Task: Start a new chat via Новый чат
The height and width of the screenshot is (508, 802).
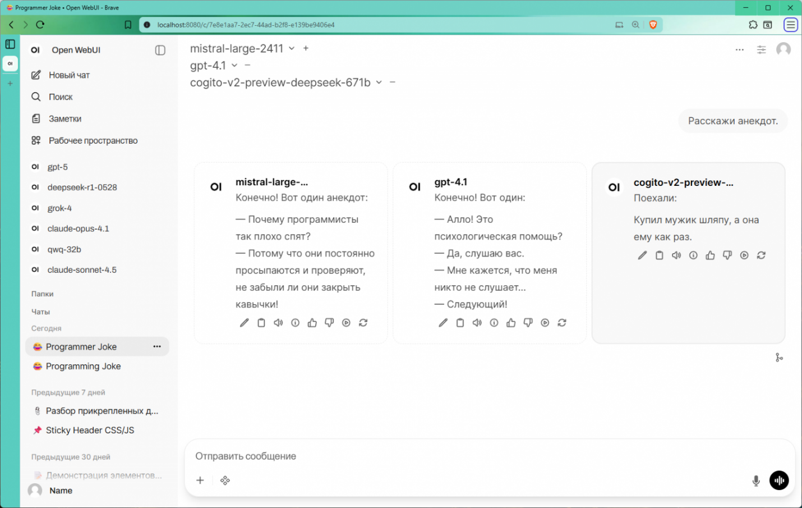Action: pos(69,75)
